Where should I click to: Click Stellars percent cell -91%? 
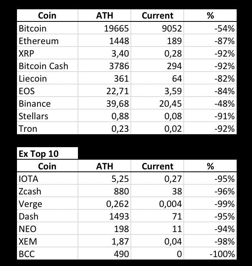click(x=210, y=116)
